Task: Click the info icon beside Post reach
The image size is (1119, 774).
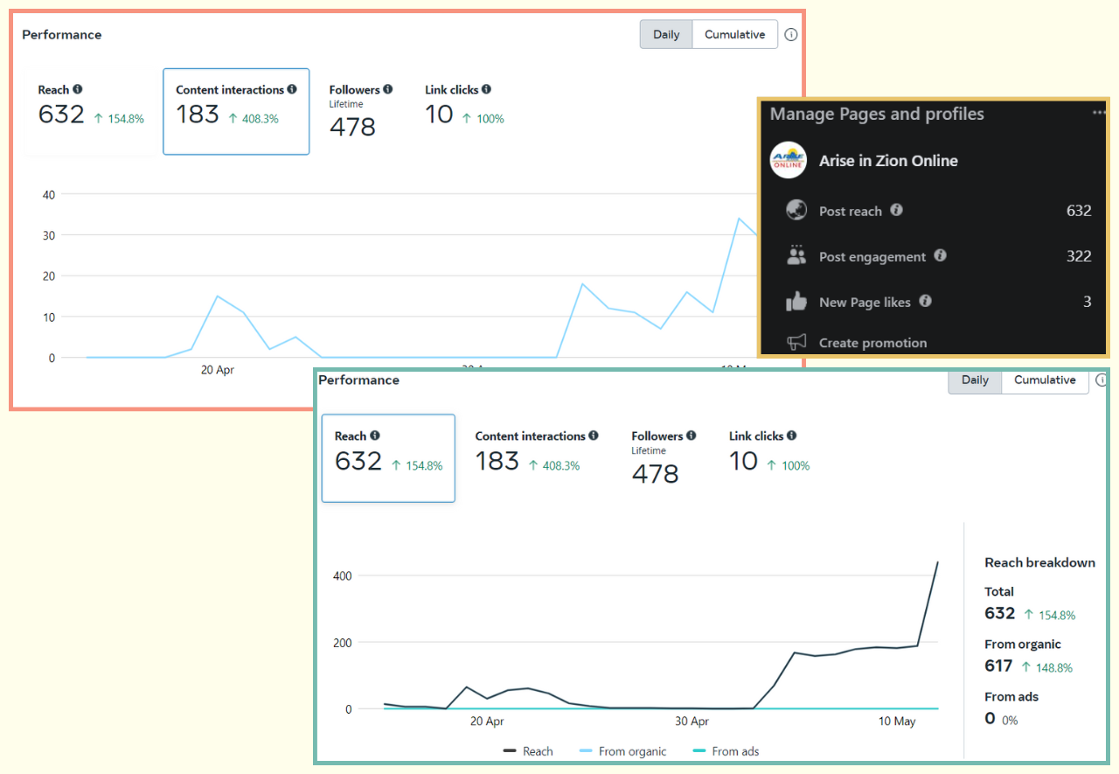Action: pos(896,210)
